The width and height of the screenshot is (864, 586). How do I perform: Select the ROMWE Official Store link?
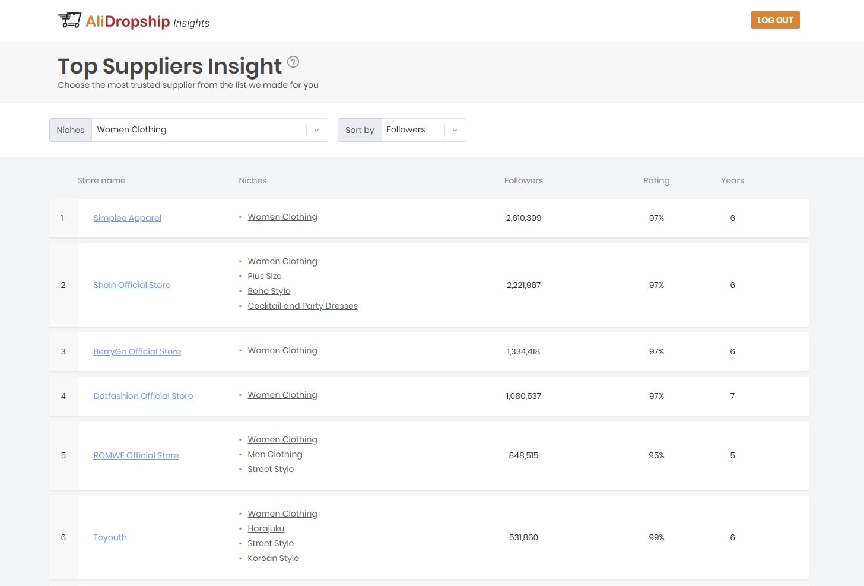tap(136, 455)
